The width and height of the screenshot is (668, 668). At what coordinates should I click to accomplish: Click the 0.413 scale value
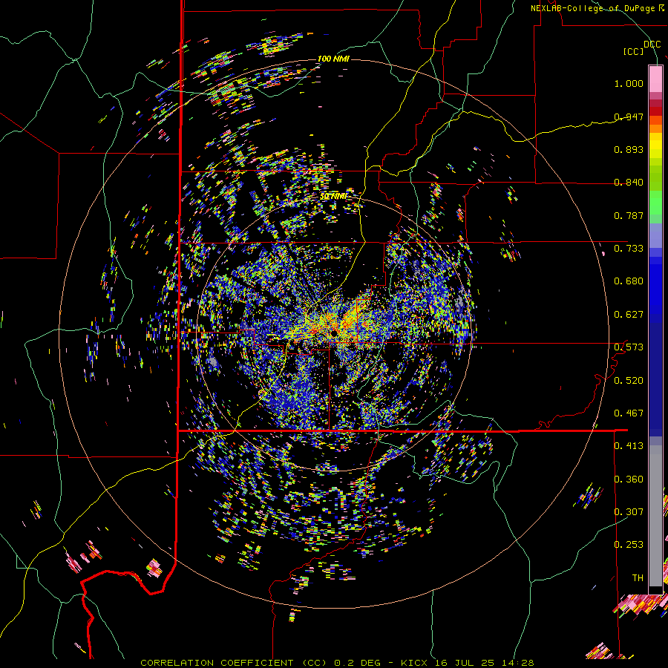coord(629,446)
